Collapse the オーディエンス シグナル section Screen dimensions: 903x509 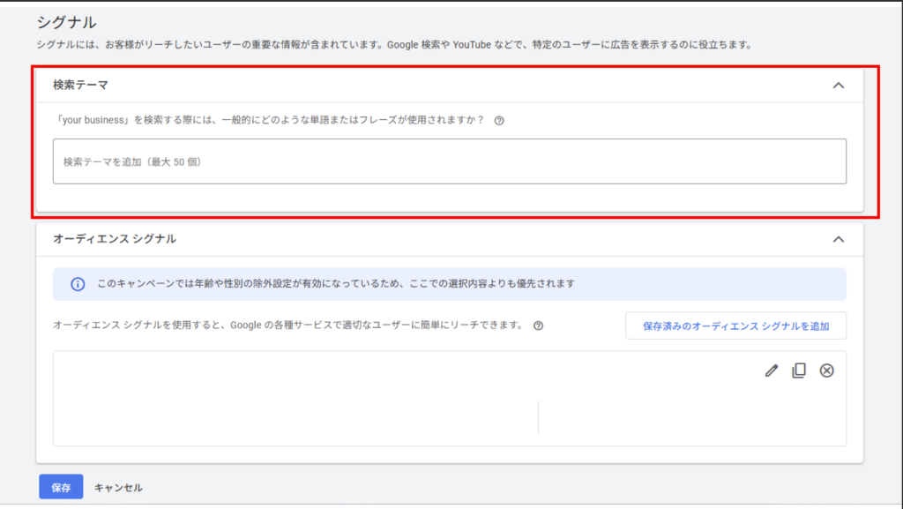[x=838, y=239]
